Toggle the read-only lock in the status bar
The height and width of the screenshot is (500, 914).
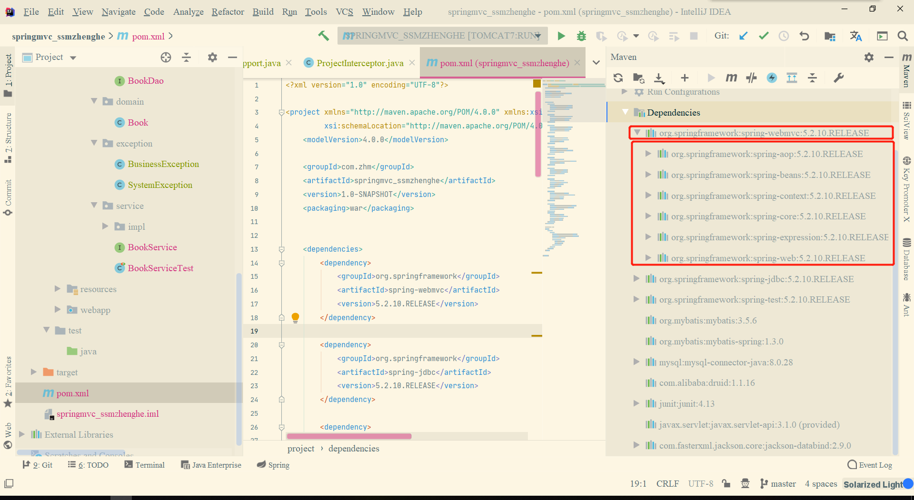pos(726,484)
